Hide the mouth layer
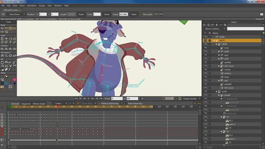 [205, 70]
